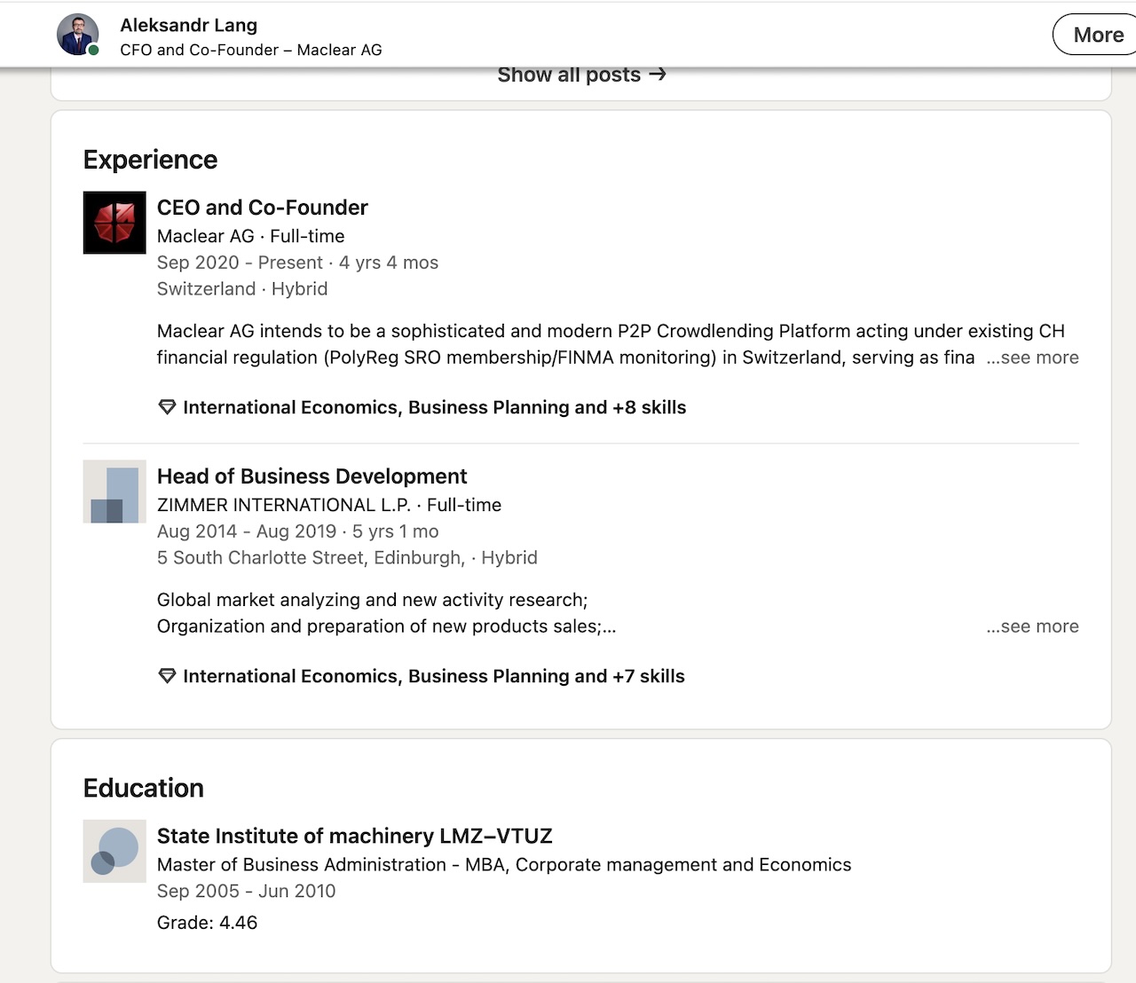Open the Zimmer International company logo
Viewport: 1136px width, 983px height.
[x=114, y=491]
